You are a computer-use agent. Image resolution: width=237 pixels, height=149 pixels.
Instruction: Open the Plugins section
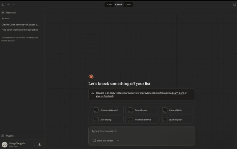pyautogui.click(x=10, y=136)
